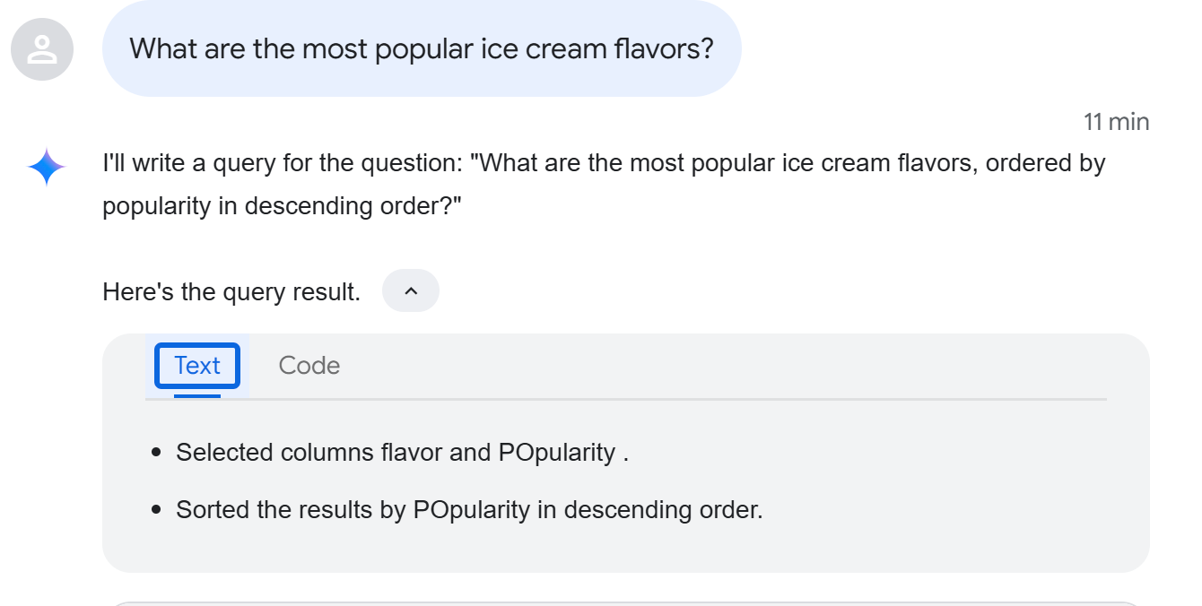Click "popularity in descending order?" response line
This screenshot has height=606, width=1202.
(x=282, y=206)
